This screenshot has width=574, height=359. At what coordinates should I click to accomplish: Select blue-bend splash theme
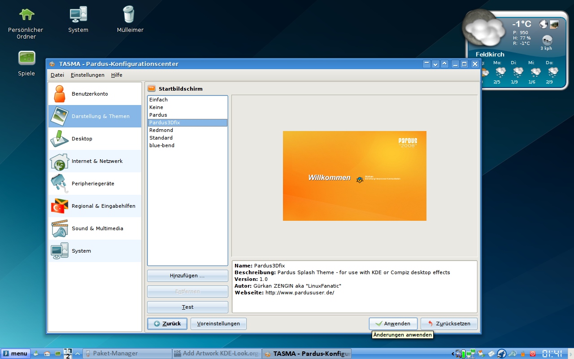(x=187, y=145)
